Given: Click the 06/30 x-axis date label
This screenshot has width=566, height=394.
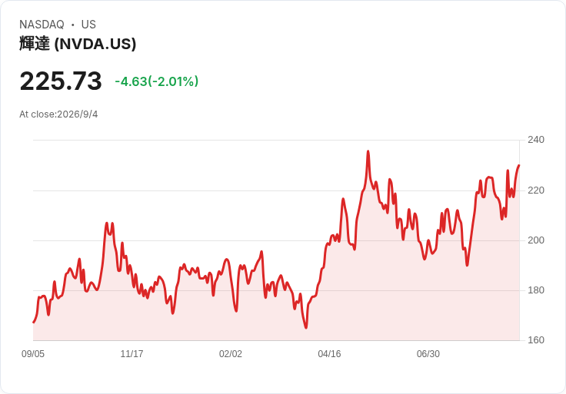Looking at the screenshot, I should (428, 354).
